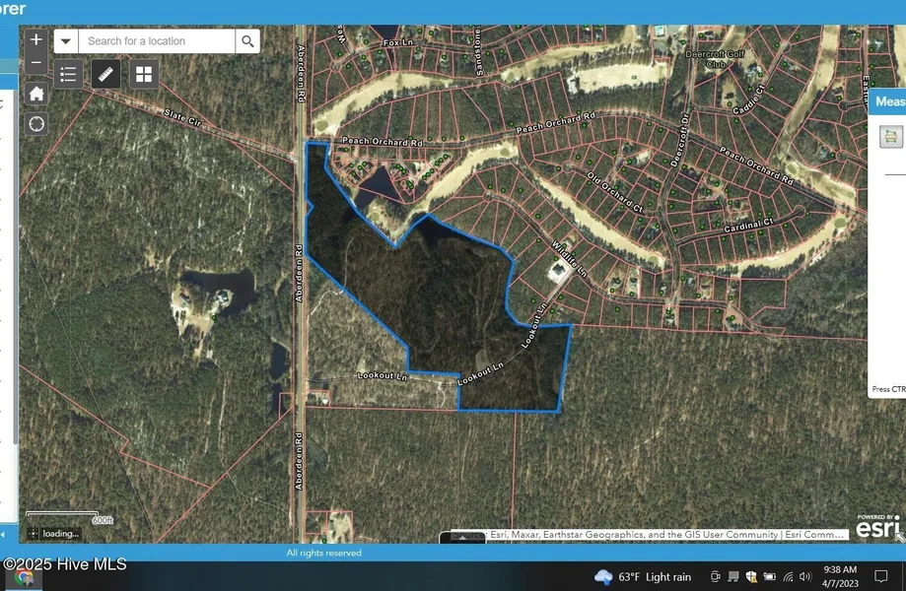Select the area measure icon in Measurement panel
Viewport: 906px width, 591px height.
point(891,137)
